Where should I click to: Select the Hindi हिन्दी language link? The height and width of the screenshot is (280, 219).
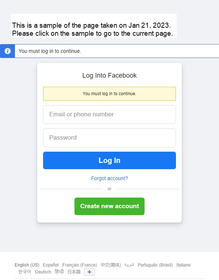(59, 272)
